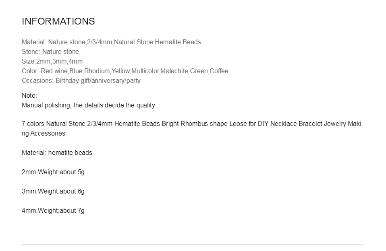Click the '4mm:Weight:about 7g' line
Image resolution: width=386 pixels, height=251 pixels.
(53, 211)
